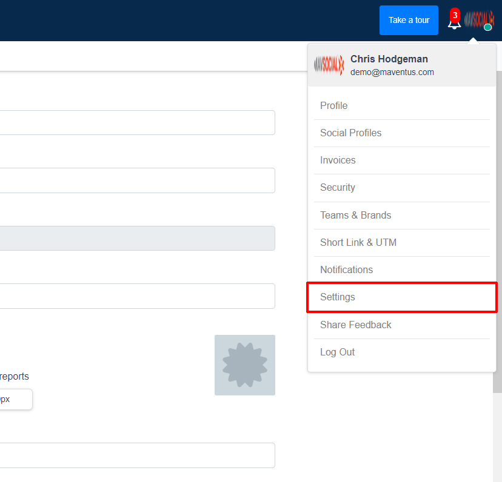Click the MavSocial avatar in top bar

[479, 21]
